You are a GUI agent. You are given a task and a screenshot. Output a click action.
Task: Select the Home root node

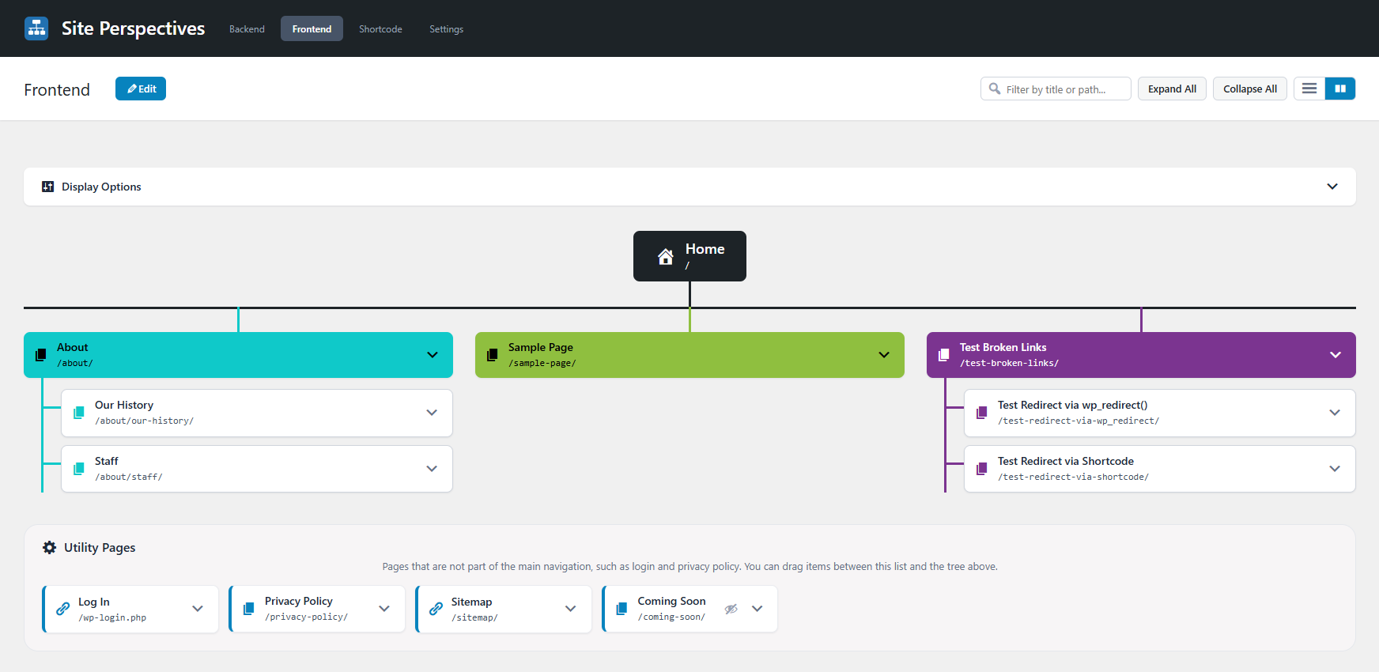pos(689,256)
